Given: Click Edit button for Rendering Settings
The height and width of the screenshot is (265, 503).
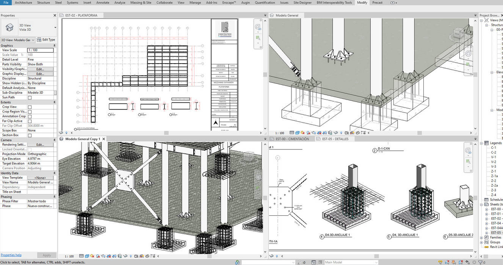Looking at the screenshot, I should [40, 145].
